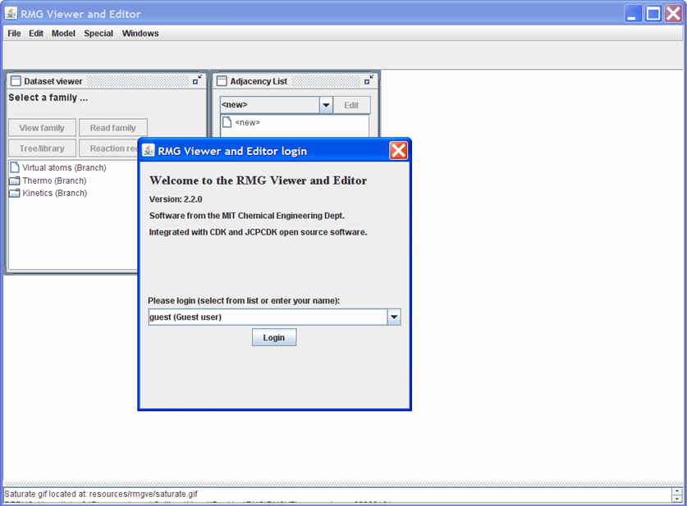Click the Adjacency List panel frame icon
Viewport: 687px width, 506px height.
coord(222,81)
